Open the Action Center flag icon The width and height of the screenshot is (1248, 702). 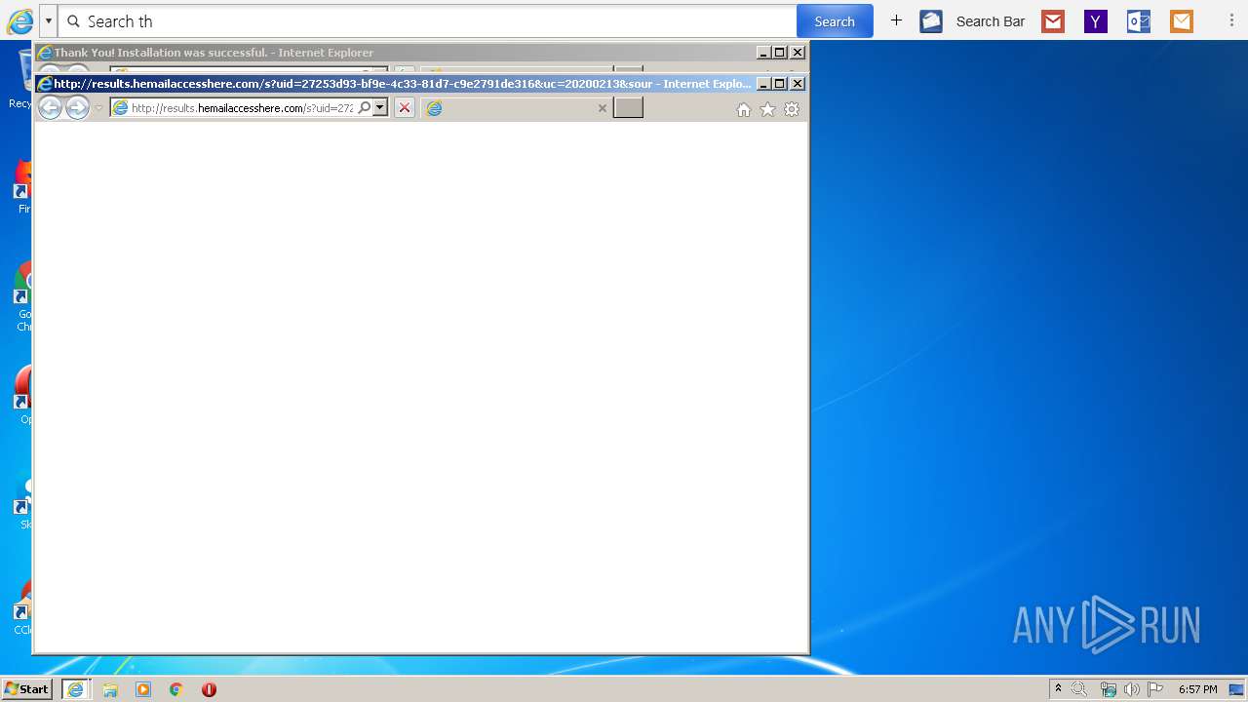[1155, 689]
